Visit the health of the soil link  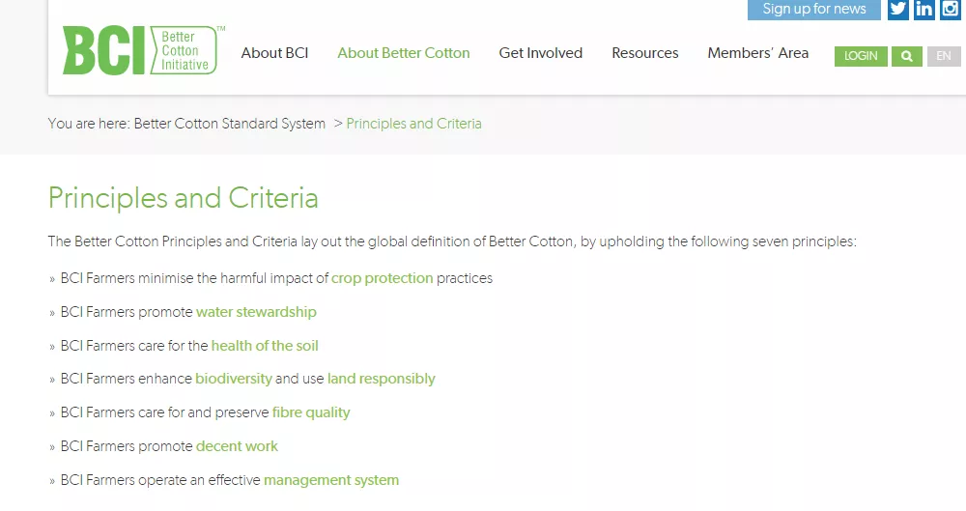[265, 346]
